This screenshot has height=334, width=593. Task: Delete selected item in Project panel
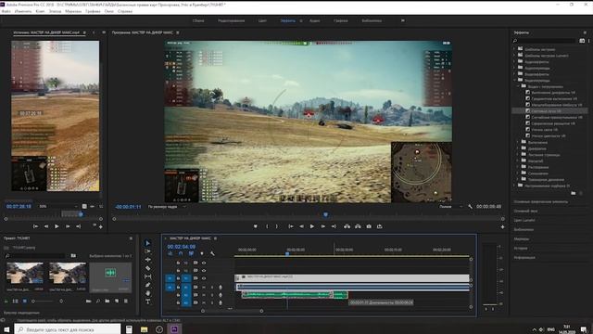tap(126, 301)
